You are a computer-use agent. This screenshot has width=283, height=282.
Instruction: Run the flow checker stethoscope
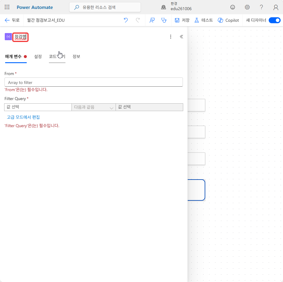pyautogui.click(x=164, y=20)
